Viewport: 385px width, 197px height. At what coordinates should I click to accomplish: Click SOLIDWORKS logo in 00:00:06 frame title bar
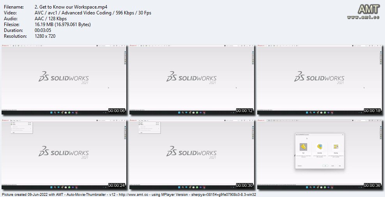pyautogui.click(x=5, y=46)
